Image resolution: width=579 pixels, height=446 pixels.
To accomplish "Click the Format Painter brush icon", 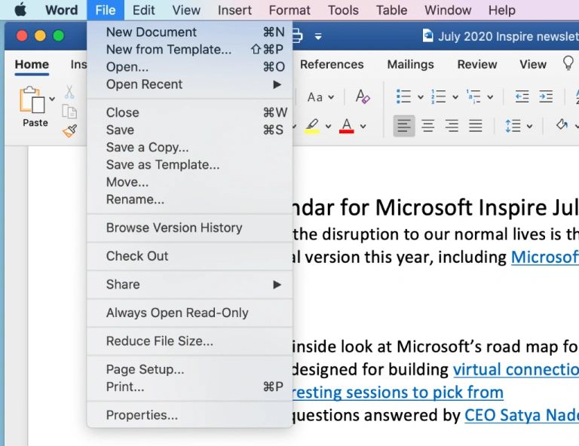I will click(x=69, y=130).
